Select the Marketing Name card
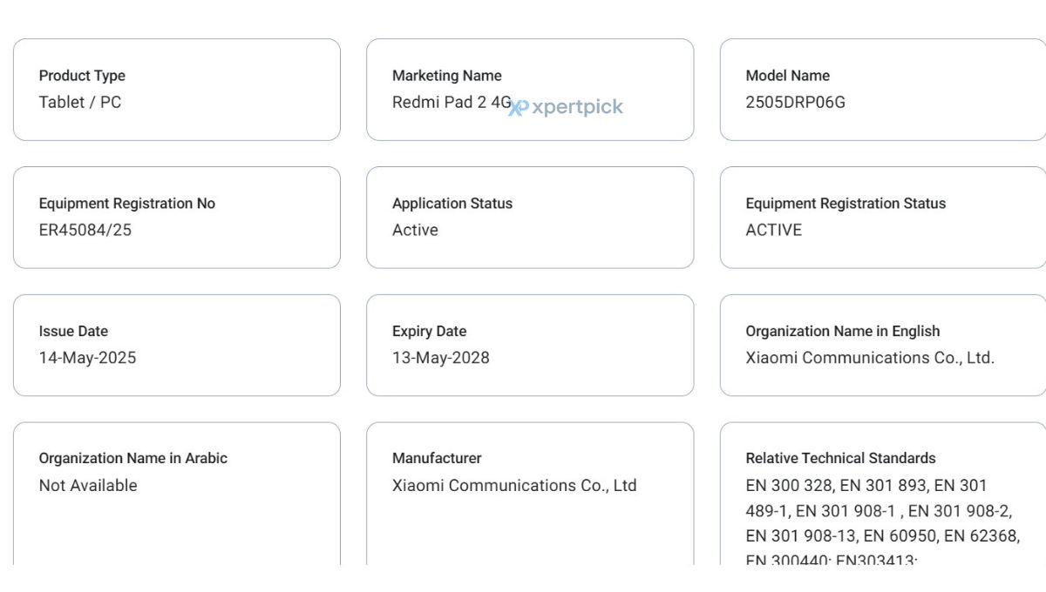1046x592 pixels. [530, 90]
